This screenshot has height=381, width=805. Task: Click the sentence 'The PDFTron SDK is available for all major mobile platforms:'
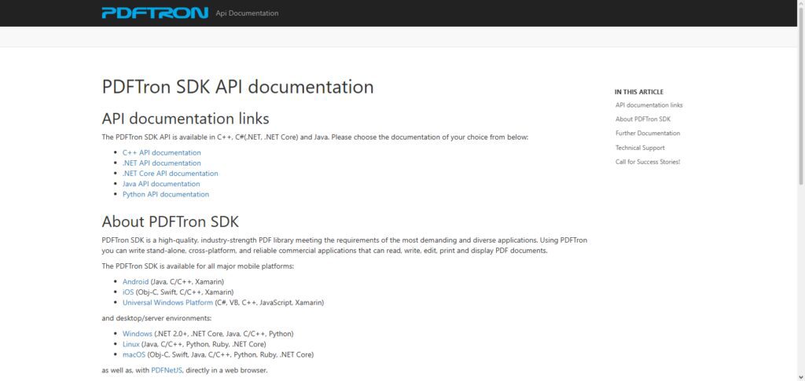click(197, 266)
